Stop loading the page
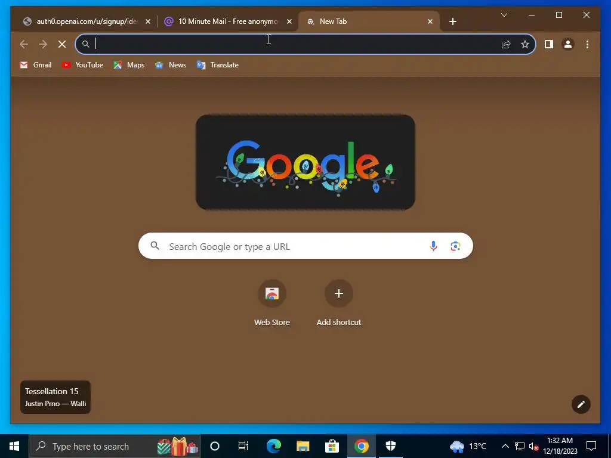The height and width of the screenshot is (458, 611). point(62,44)
